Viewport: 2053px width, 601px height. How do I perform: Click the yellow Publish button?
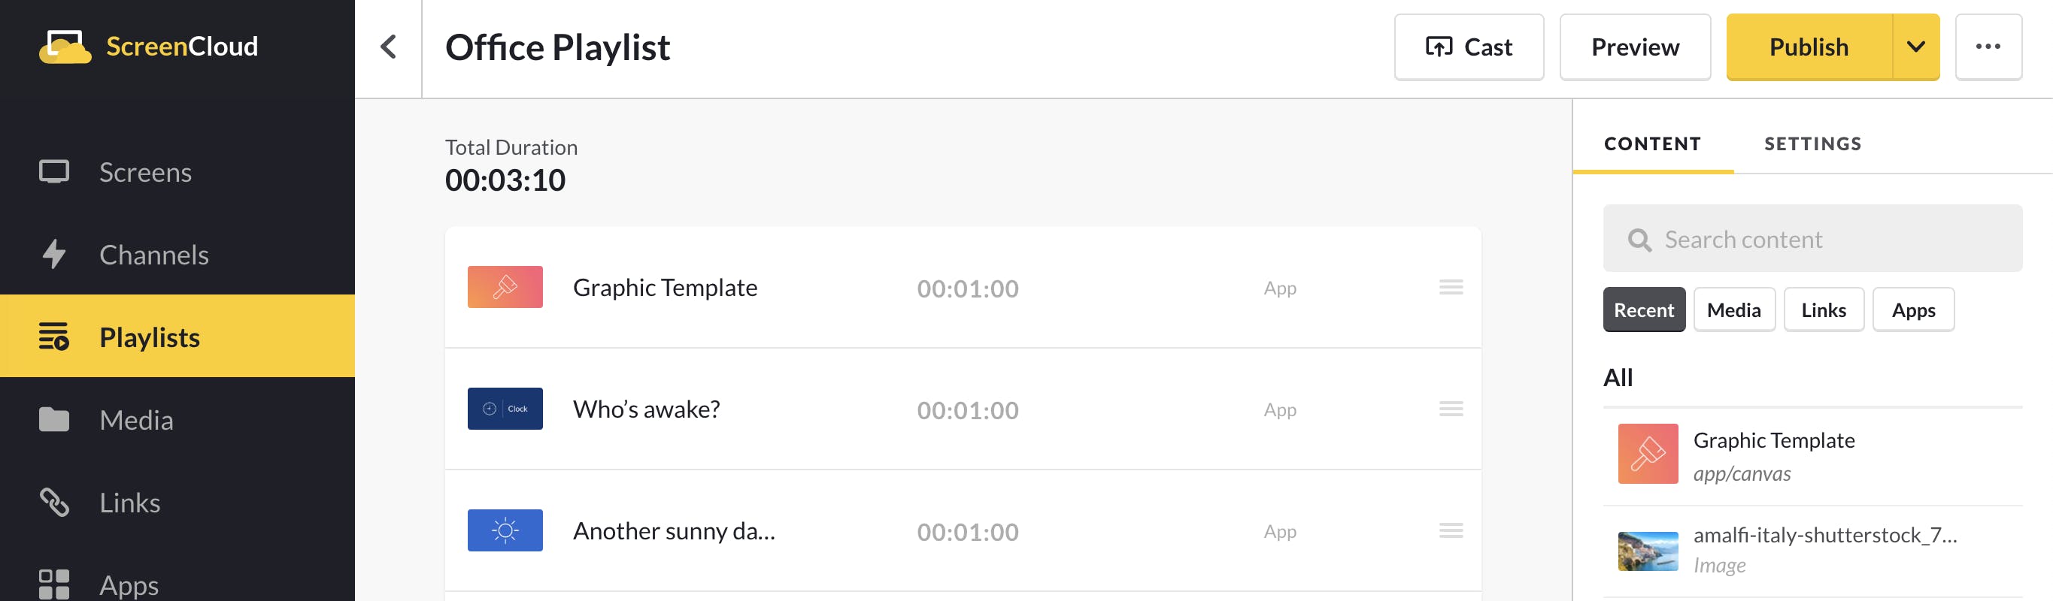point(1809,47)
